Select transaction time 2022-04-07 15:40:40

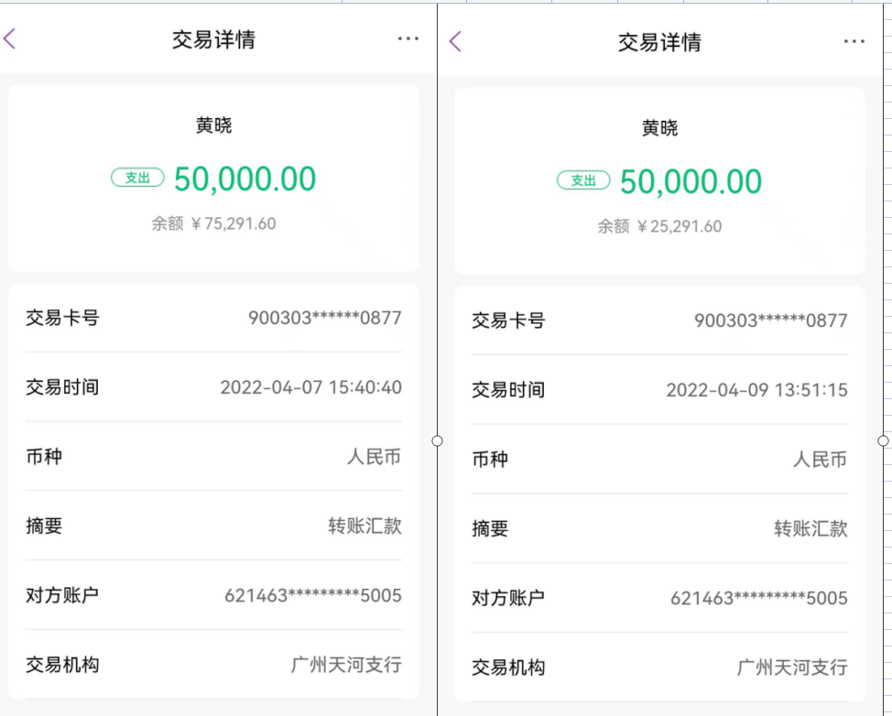tap(310, 387)
